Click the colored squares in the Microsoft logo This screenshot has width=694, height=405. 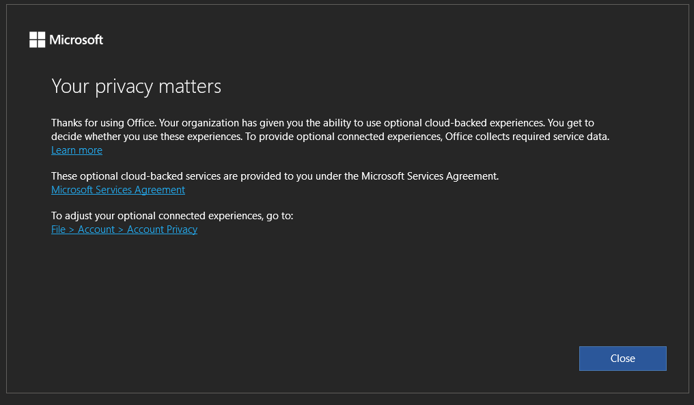[x=36, y=39]
